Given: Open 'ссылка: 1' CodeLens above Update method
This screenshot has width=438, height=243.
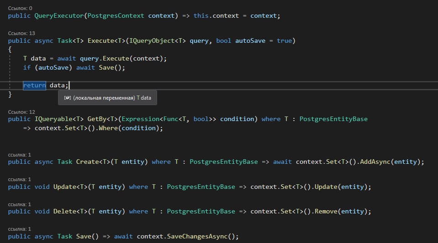Looking at the screenshot, I should click(x=19, y=180).
